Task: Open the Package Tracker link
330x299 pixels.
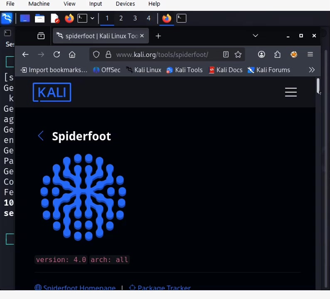Action: click(160, 287)
